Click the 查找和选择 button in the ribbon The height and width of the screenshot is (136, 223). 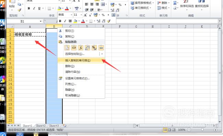point(202,6)
